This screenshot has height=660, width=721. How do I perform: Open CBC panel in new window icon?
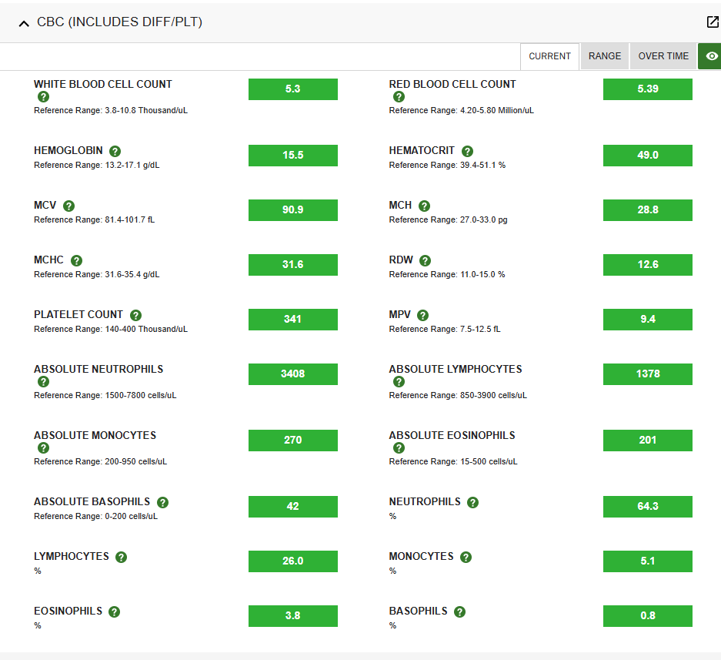713,22
